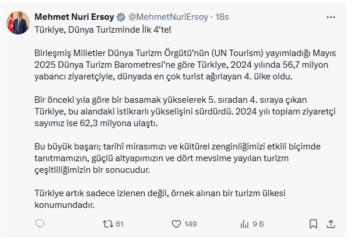The image size is (354, 240).
Task: Open view analytics bar chart icon
Action: coord(244,223)
